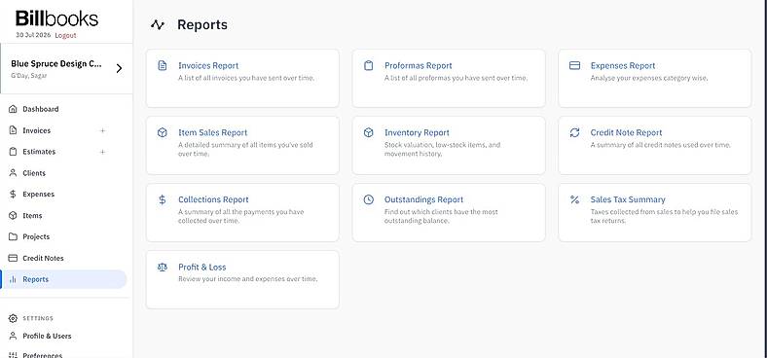The height and width of the screenshot is (358, 767).
Task: Click the Collections Report dollar icon
Action: 163,199
